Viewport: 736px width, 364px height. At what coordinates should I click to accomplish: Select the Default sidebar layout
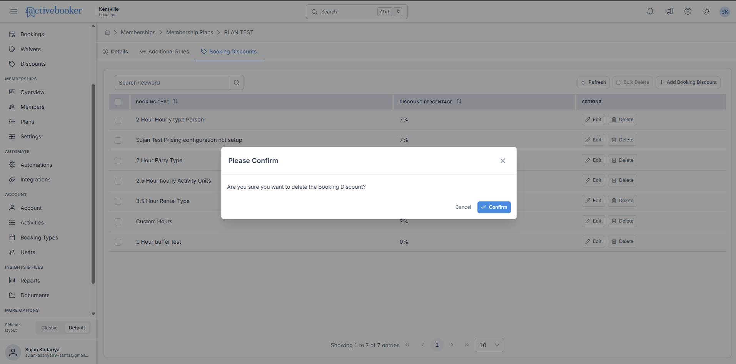click(x=77, y=328)
